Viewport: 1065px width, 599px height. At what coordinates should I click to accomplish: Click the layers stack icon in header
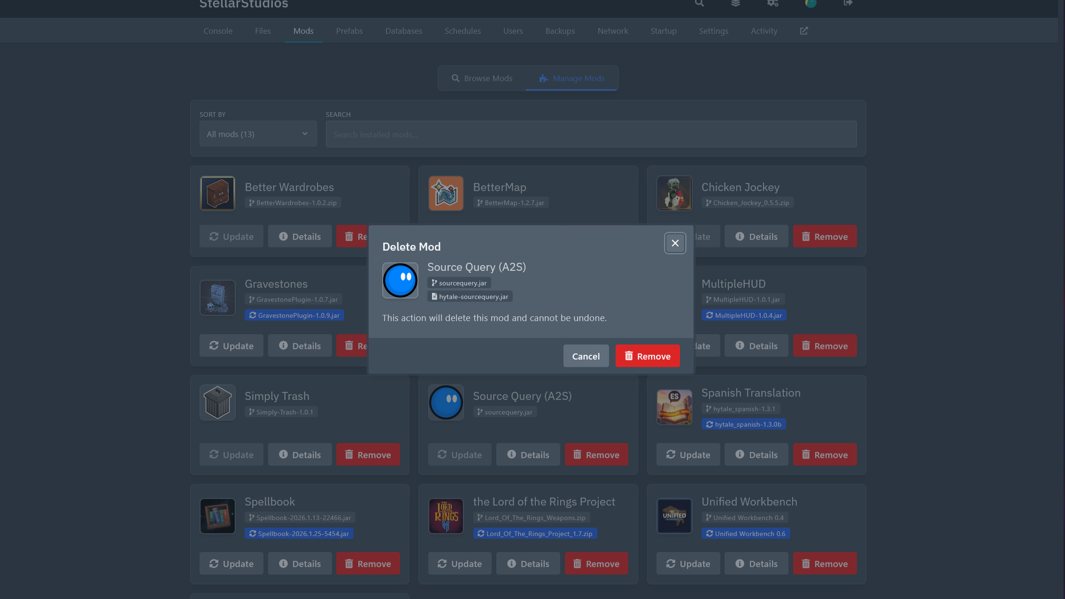(x=736, y=4)
